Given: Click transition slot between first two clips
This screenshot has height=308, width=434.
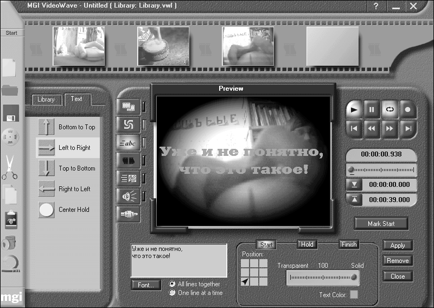Looking at the screenshot, I should 120,49.
